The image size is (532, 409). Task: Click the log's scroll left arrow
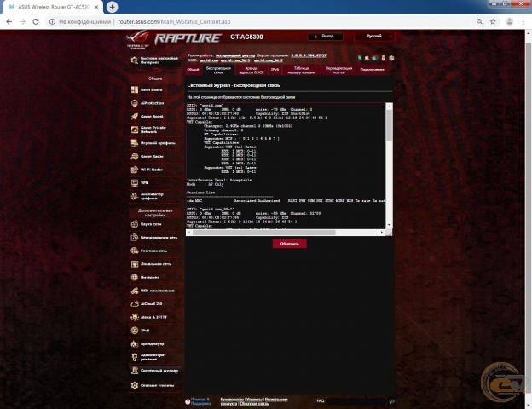point(189,233)
